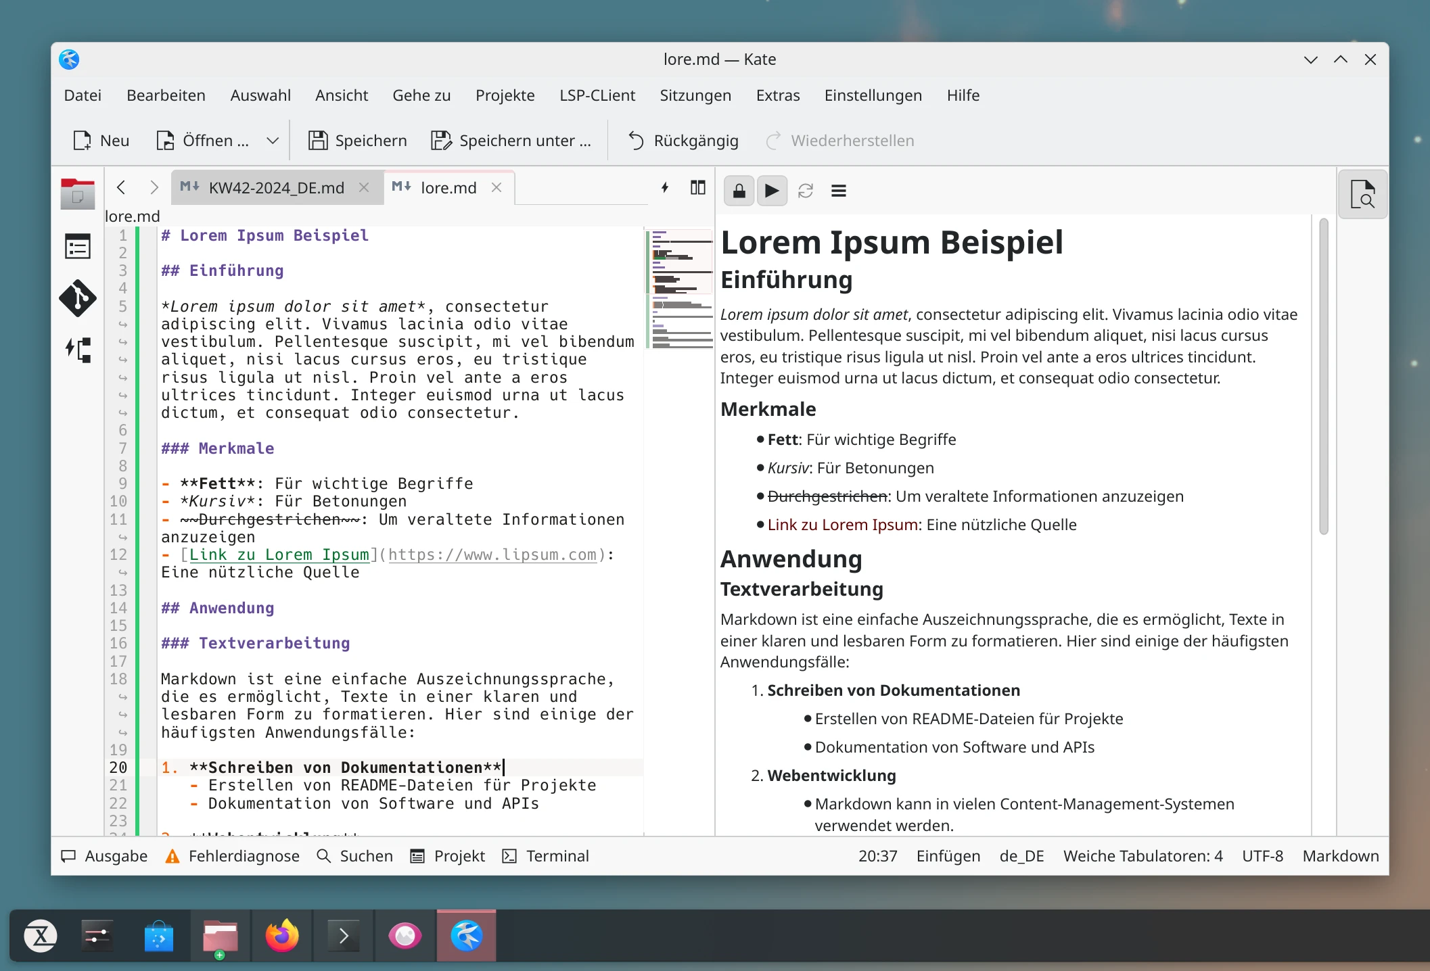Open the Datei menu
Image resolution: width=1430 pixels, height=971 pixels.
tap(83, 95)
